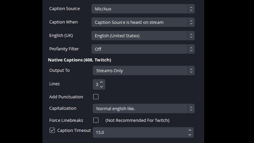Open the English (United States) language dropdown
This screenshot has height=143, width=254.
[x=143, y=36]
